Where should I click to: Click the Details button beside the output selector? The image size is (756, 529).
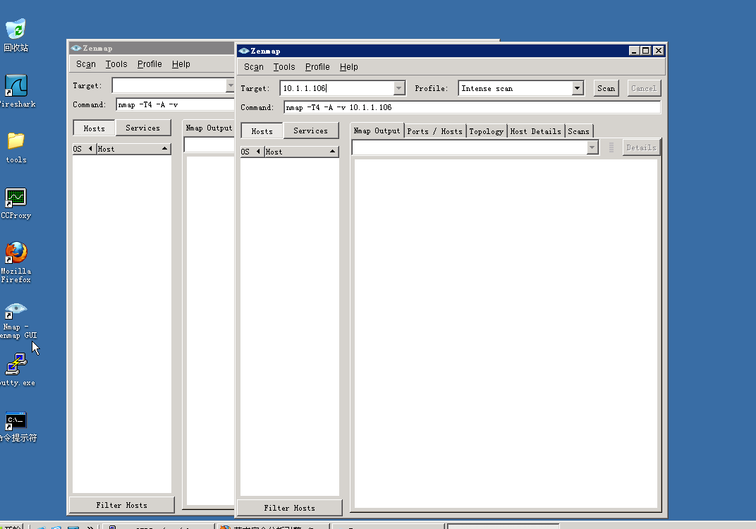coord(641,147)
